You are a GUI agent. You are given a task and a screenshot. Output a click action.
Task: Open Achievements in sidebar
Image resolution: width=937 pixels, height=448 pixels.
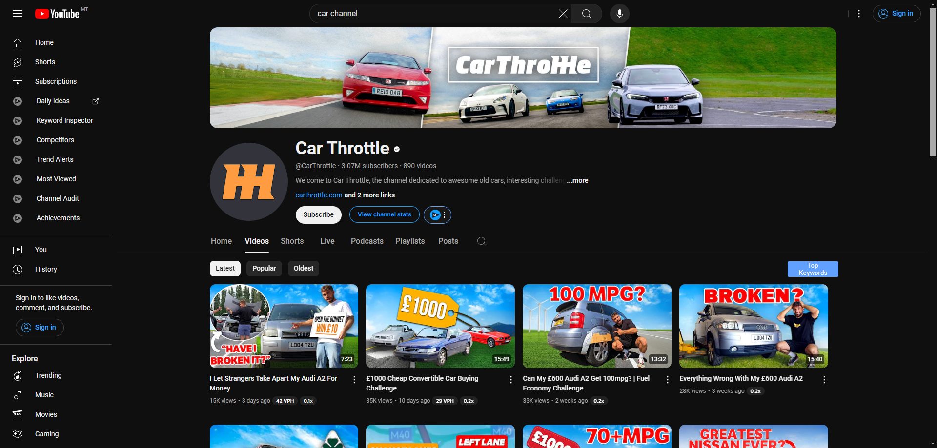click(x=56, y=218)
